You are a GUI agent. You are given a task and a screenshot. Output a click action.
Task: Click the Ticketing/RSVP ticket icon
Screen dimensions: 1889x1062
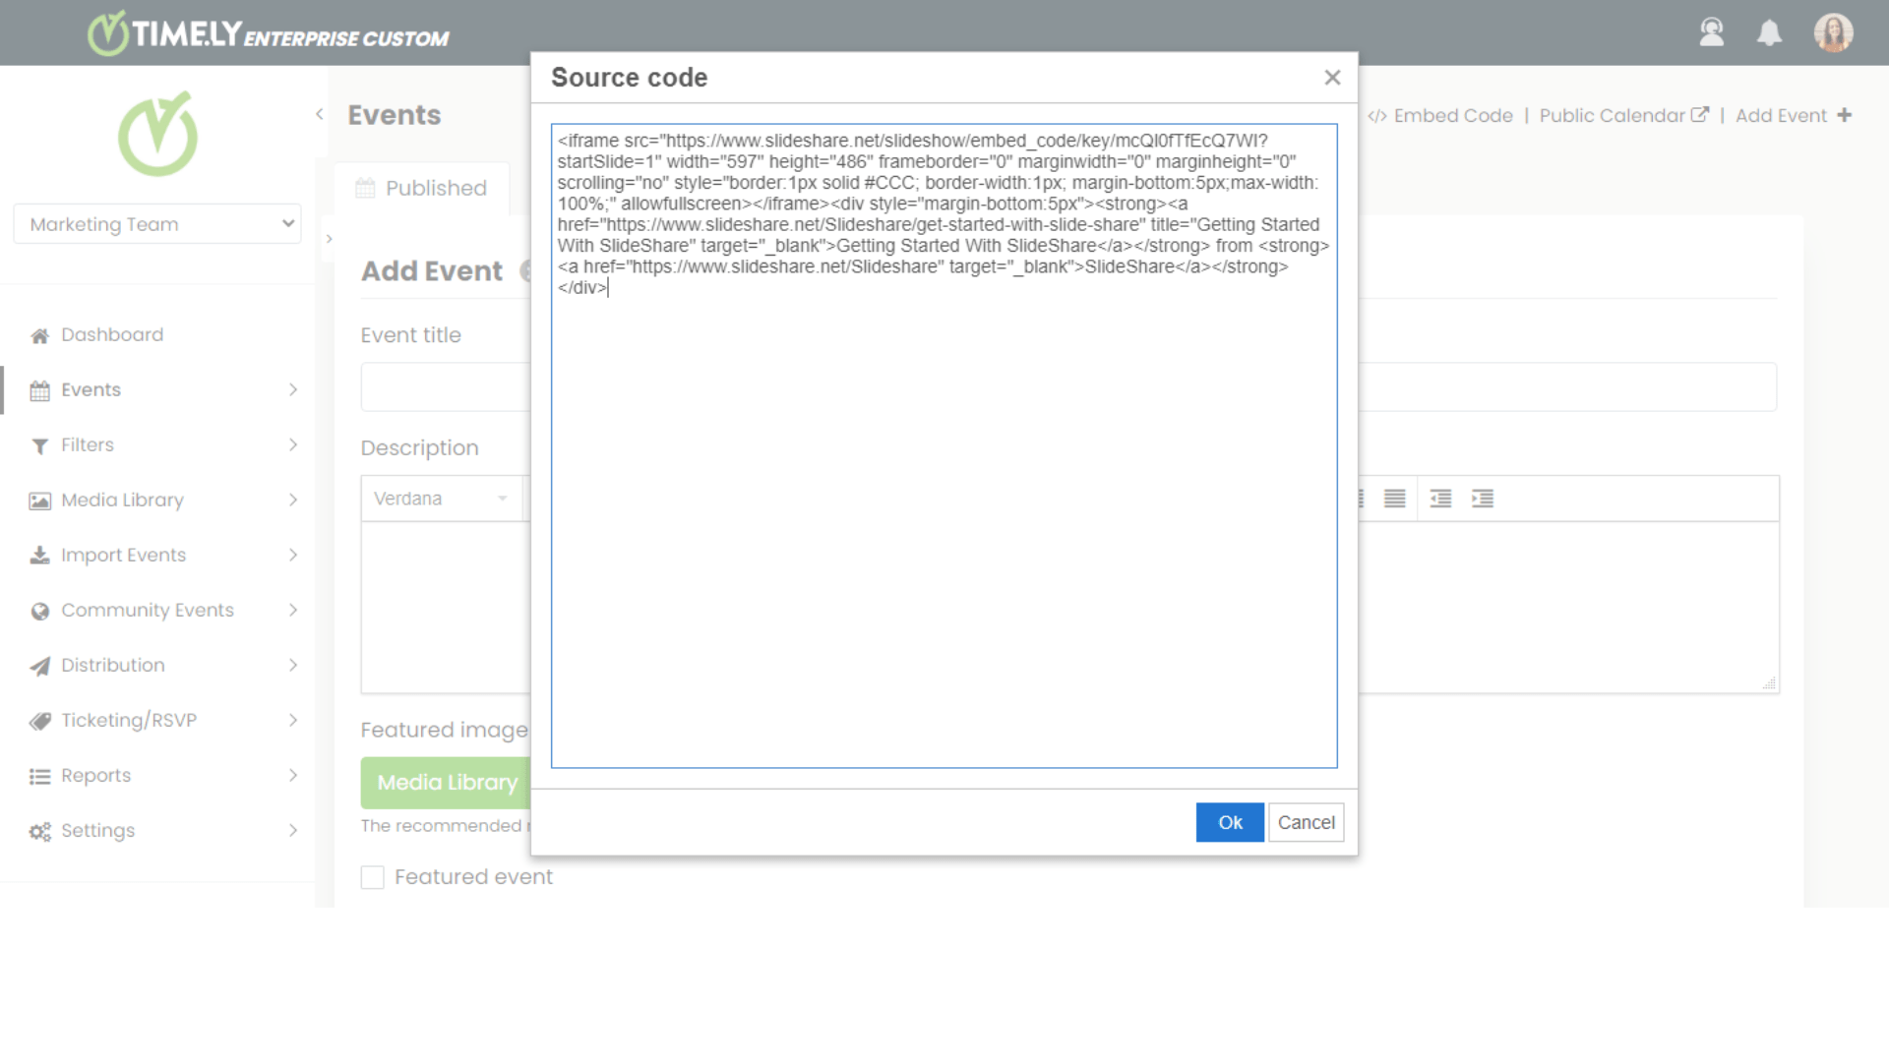point(39,721)
